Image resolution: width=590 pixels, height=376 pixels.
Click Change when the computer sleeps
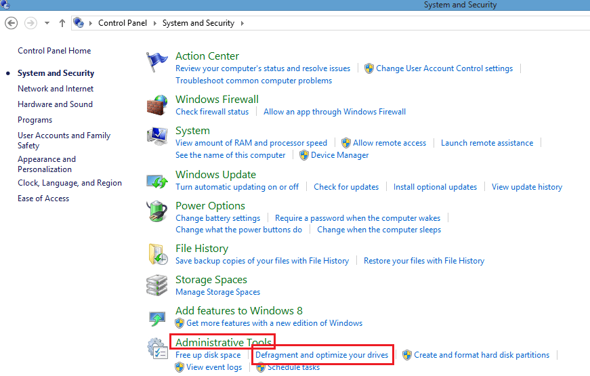point(379,230)
